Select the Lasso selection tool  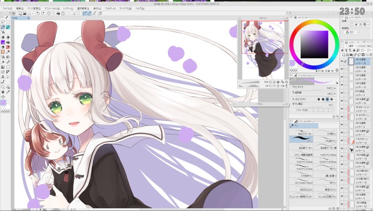3,22
